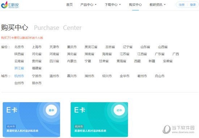Select province 吉林省
Image resolution: width=199 pixels, height=138 pixels.
(110, 47)
